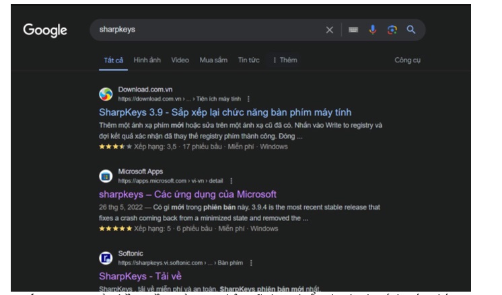Click the Download.com.vn site name

[145, 89]
